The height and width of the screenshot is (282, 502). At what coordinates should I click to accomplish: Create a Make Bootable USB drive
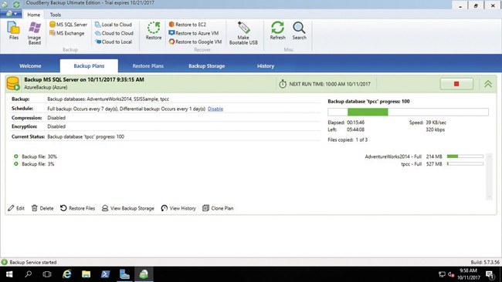coord(243,33)
